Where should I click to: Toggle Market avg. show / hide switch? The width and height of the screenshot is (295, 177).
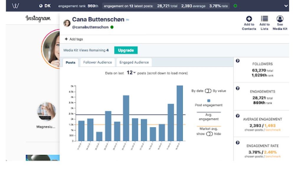point(209,134)
